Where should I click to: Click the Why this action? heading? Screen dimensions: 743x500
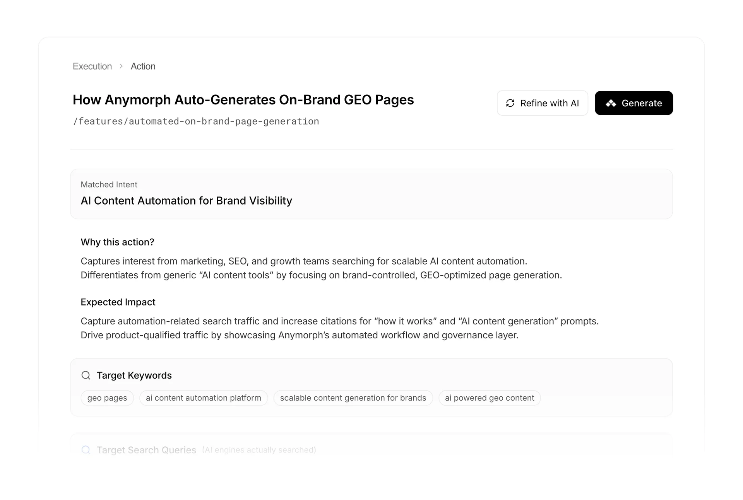(x=117, y=242)
